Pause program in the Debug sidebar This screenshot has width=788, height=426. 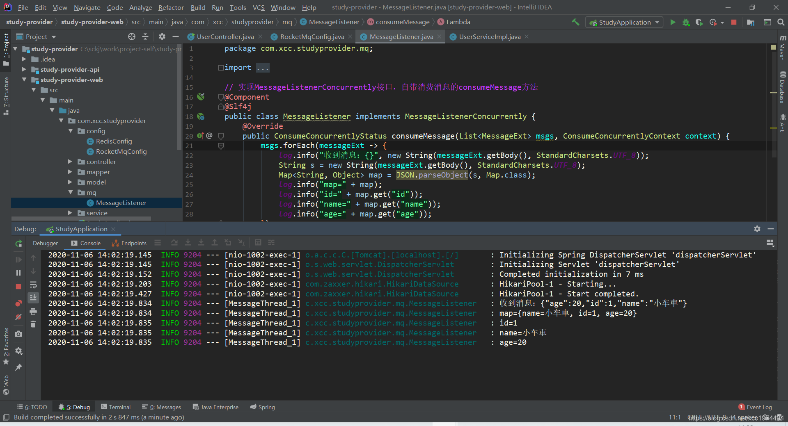[x=18, y=273]
